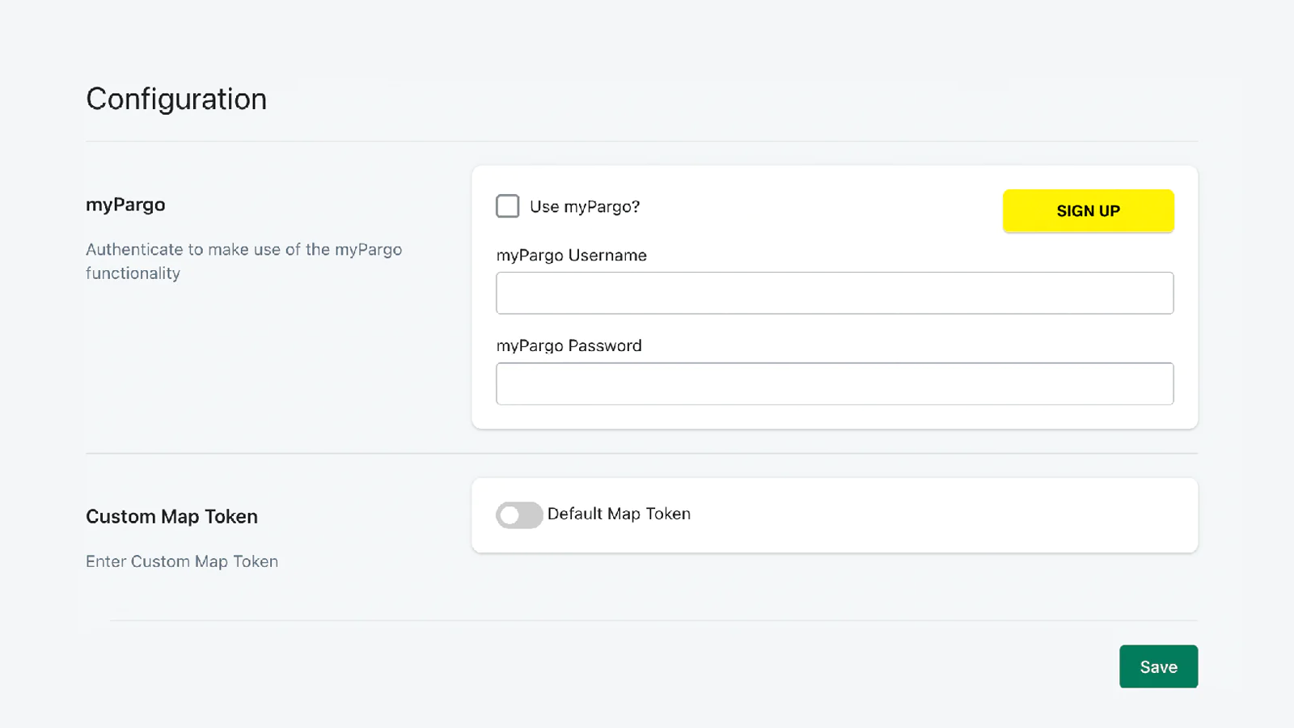Click the "myPargo Password" field label
1294x728 pixels.
click(569, 345)
